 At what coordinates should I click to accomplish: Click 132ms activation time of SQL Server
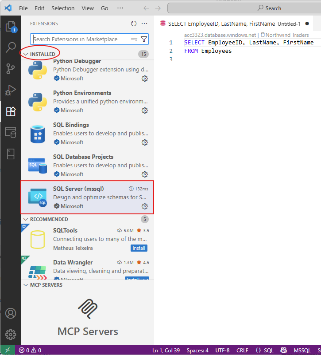139,189
